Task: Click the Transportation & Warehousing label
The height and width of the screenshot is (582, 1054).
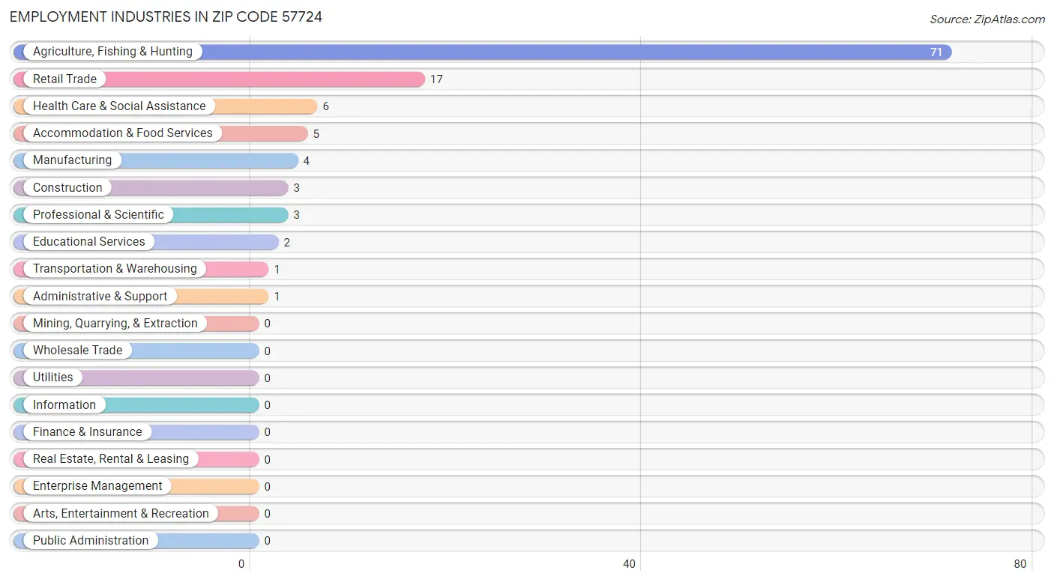Action: (x=115, y=269)
